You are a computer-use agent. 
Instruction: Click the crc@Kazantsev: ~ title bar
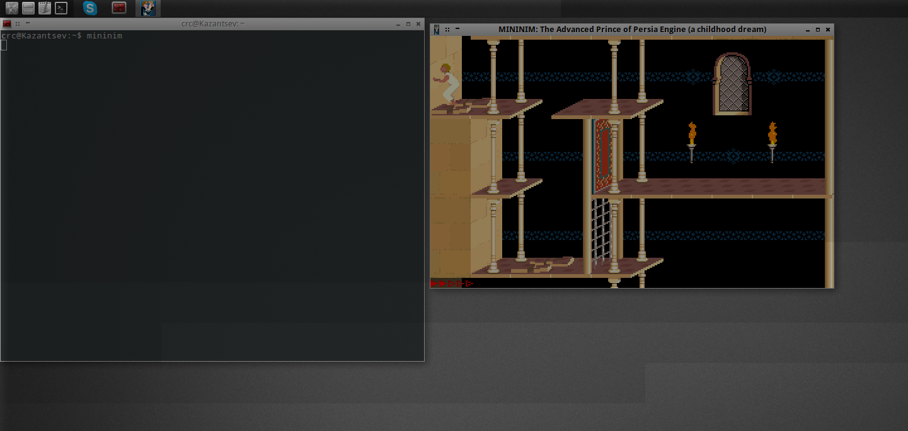pos(213,24)
